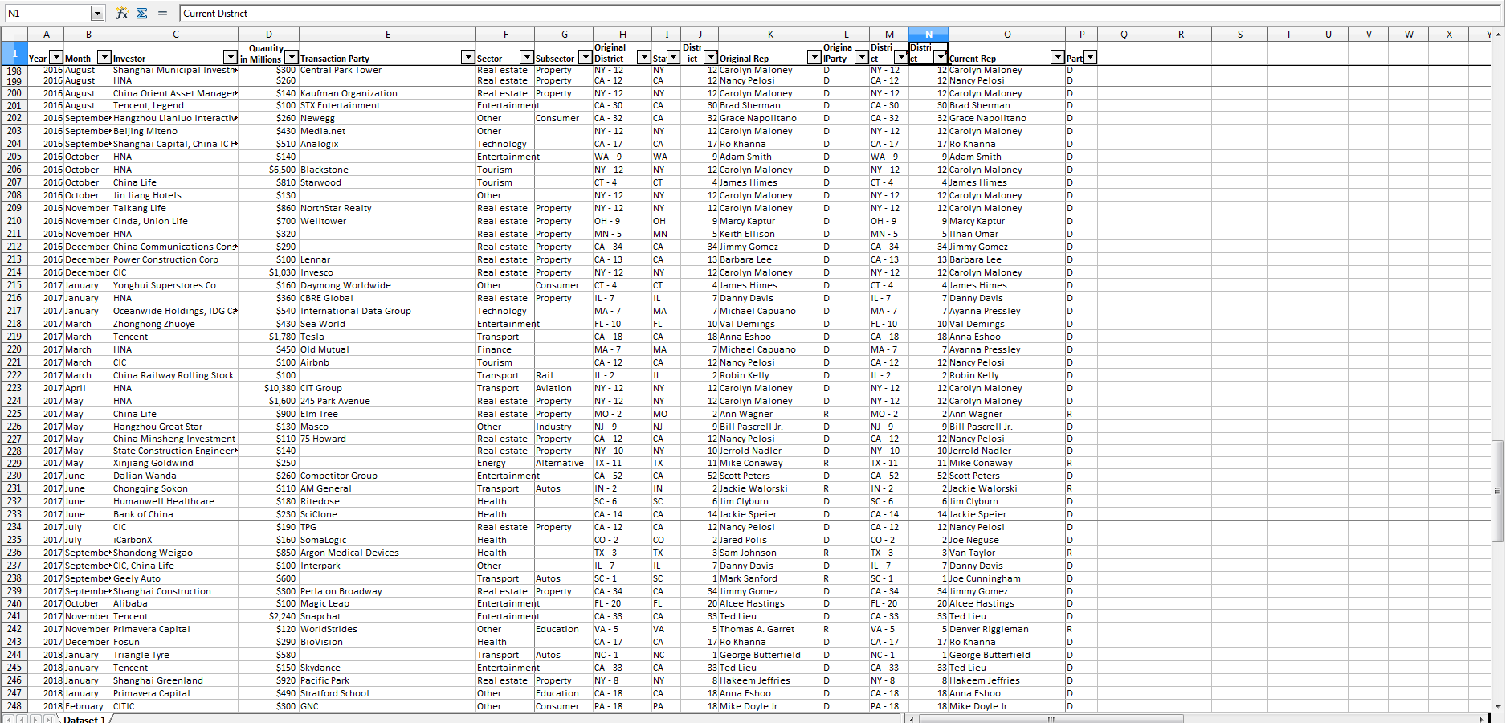Screen dimensions: 1506x723
Task: Open the Original Rep filter dropdown
Action: pos(814,57)
